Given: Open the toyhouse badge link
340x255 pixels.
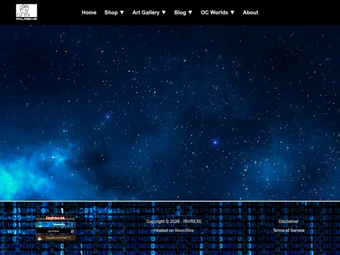Looking at the screenshot, I should click(55, 218).
